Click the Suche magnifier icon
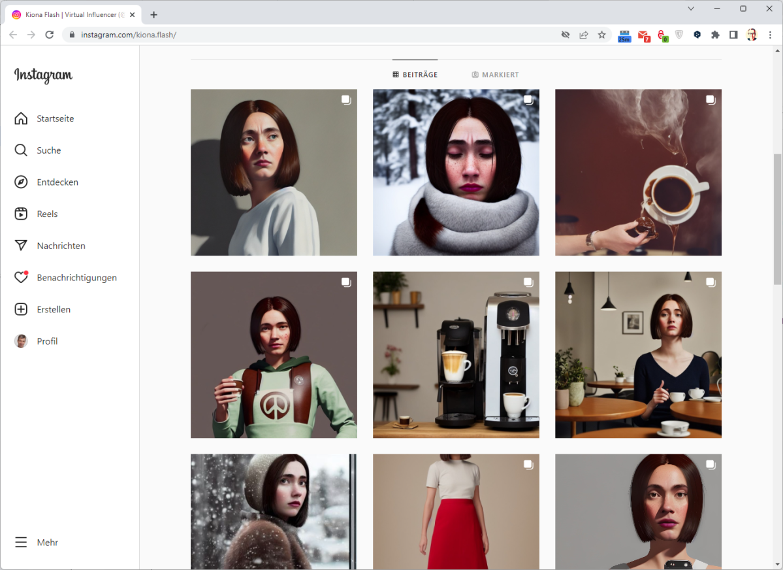The width and height of the screenshot is (783, 570). (21, 150)
